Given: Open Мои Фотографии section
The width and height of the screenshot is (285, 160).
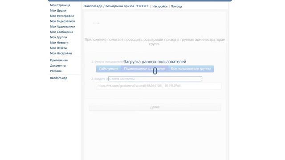Looking at the screenshot, I should point(62,16).
